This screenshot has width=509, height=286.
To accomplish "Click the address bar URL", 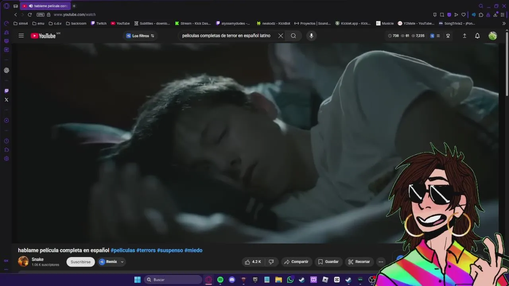I will pyautogui.click(x=75, y=15).
